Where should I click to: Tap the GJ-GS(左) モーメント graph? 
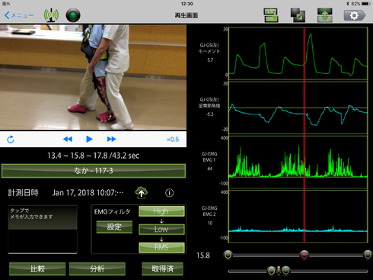(298, 53)
